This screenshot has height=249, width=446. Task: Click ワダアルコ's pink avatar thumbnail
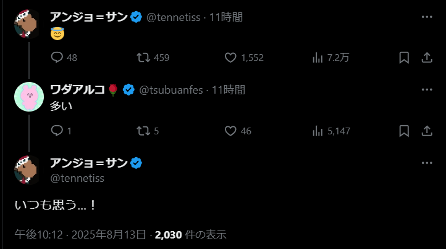click(x=28, y=97)
